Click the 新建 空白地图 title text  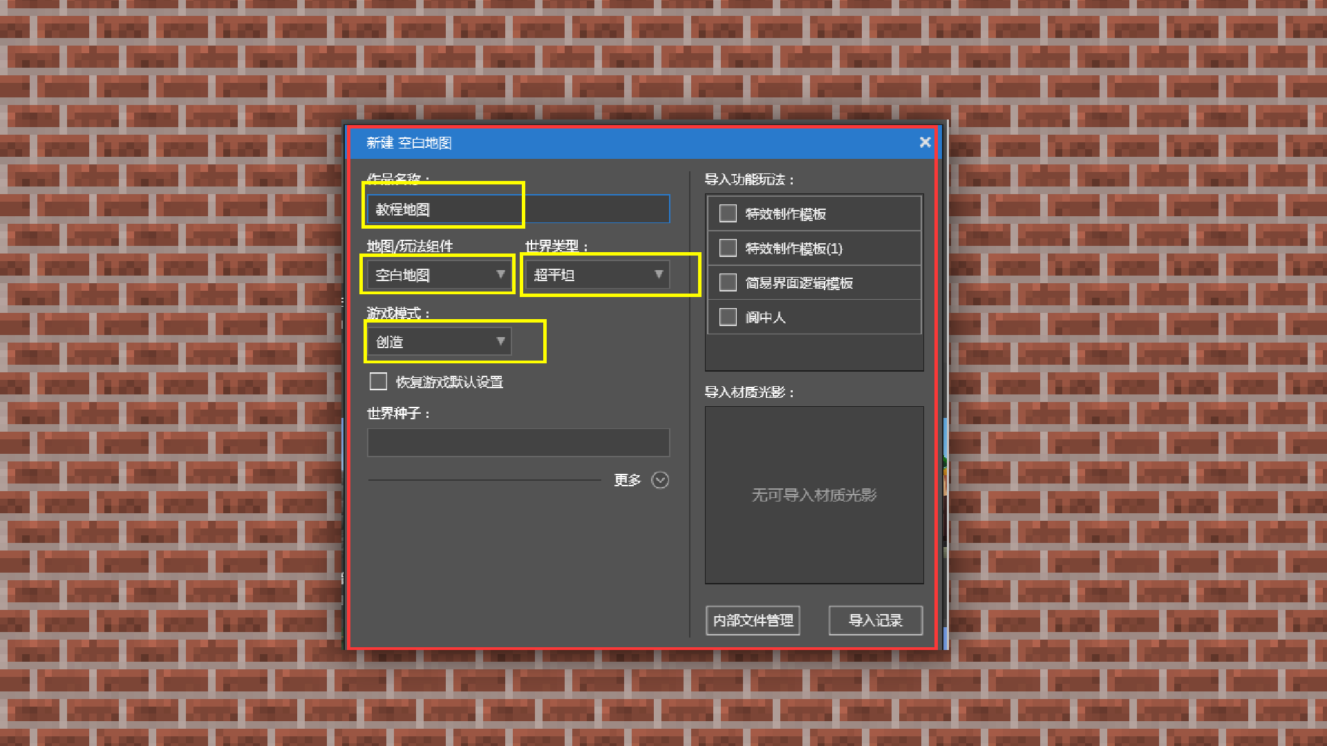409,143
